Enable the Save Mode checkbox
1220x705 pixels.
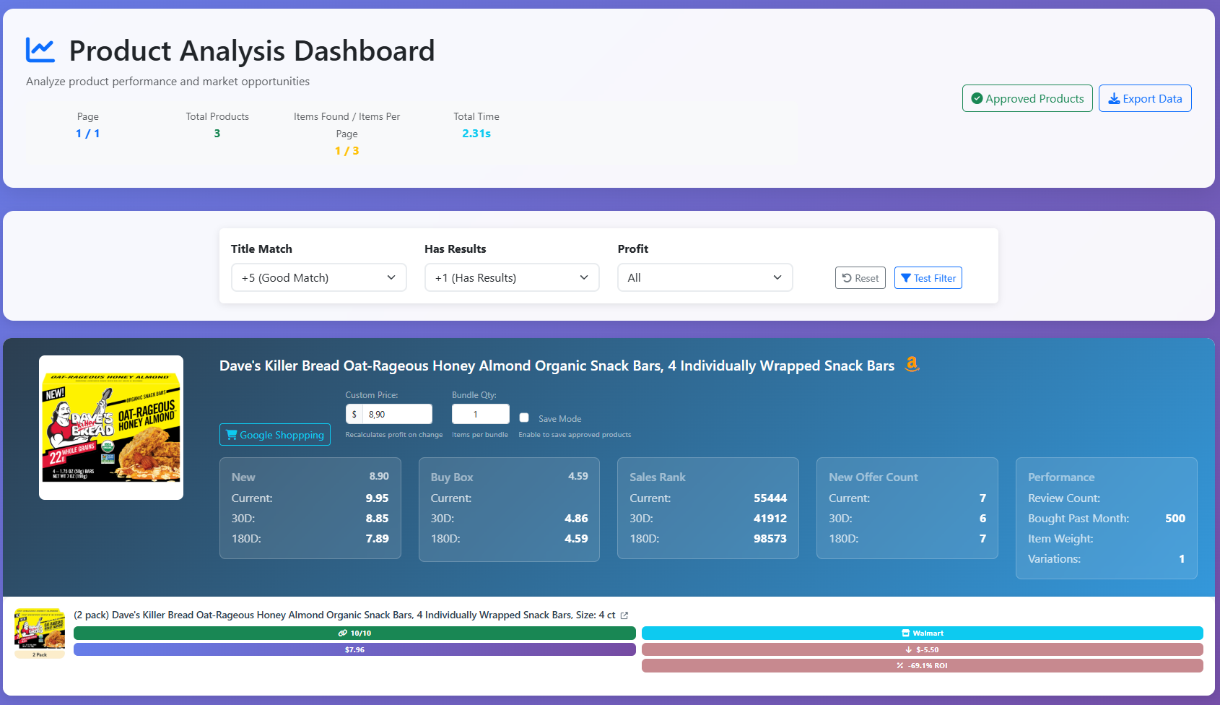tap(524, 418)
